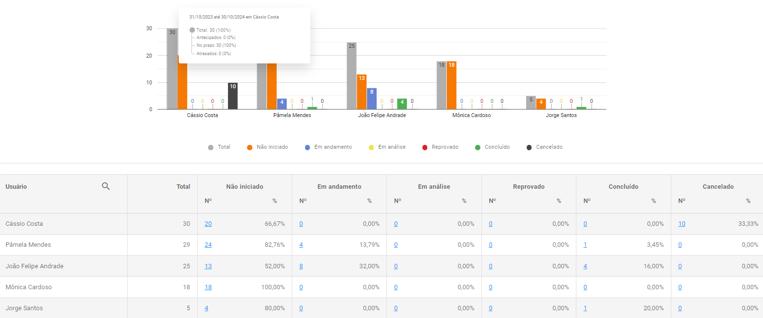Open Jorge Santos' 1 Concluído link
The width and height of the screenshot is (763, 318).
[585, 308]
